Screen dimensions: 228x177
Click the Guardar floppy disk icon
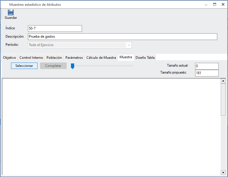[x=11, y=12]
